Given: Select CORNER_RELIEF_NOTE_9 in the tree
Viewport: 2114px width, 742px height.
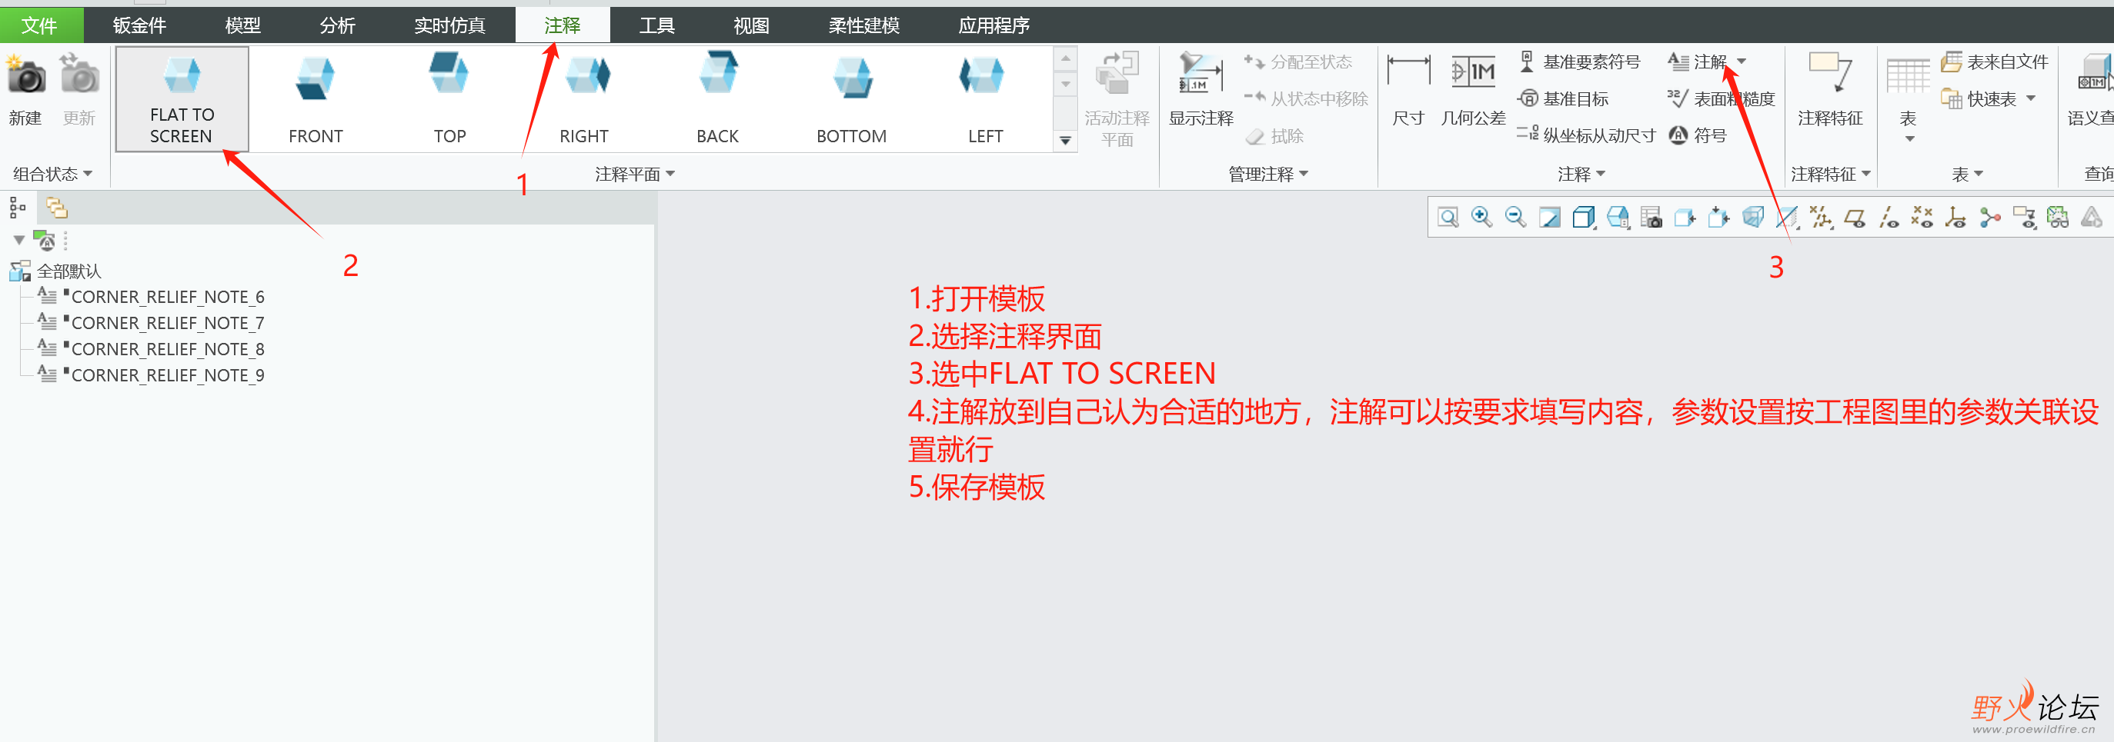Looking at the screenshot, I should point(152,375).
